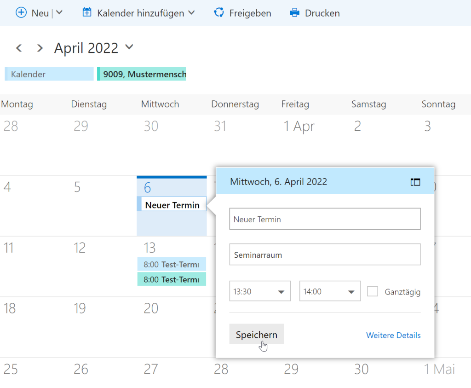Open the blue 8:00 Test-Termin event
This screenshot has width=471, height=388.
pyautogui.click(x=172, y=264)
